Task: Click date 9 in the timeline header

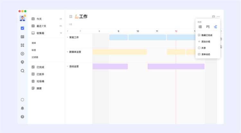Action: tap(118, 31)
